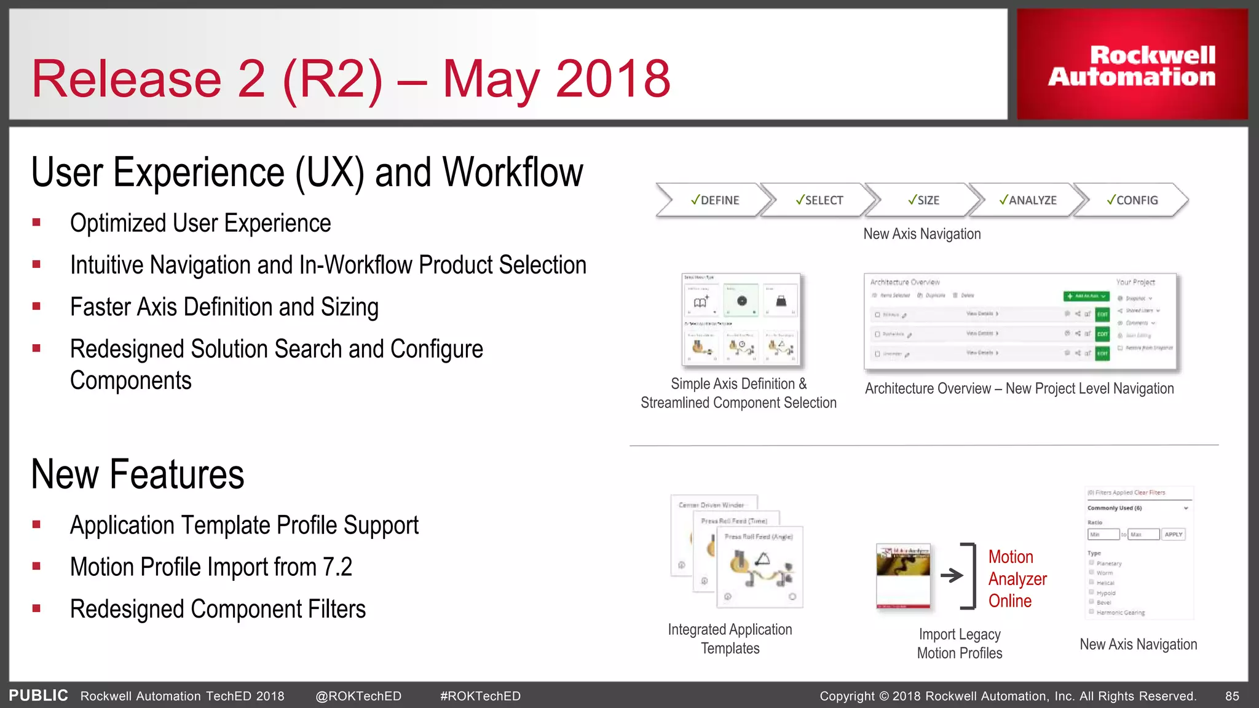Click the Clear Filters link
The width and height of the screenshot is (1259, 708).
1150,492
